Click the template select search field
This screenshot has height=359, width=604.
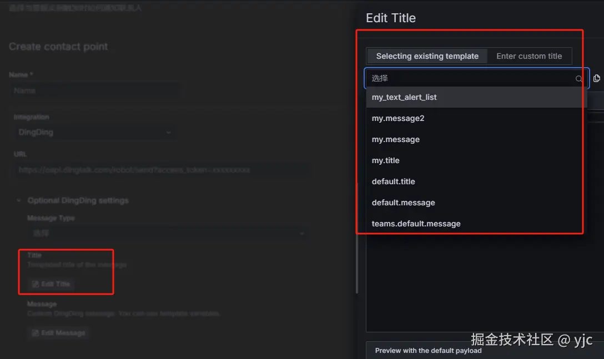pos(476,78)
